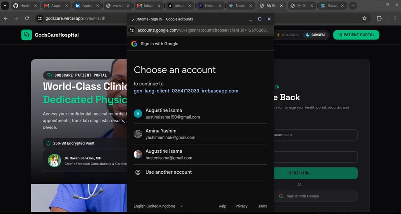Open the Chrome three-dot menu
Screen dimensions: 401x214
pos(395,18)
